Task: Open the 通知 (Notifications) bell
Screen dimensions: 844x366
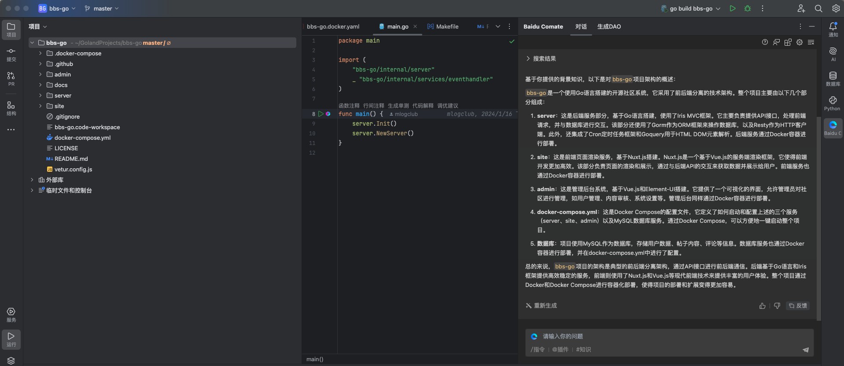Action: (833, 30)
